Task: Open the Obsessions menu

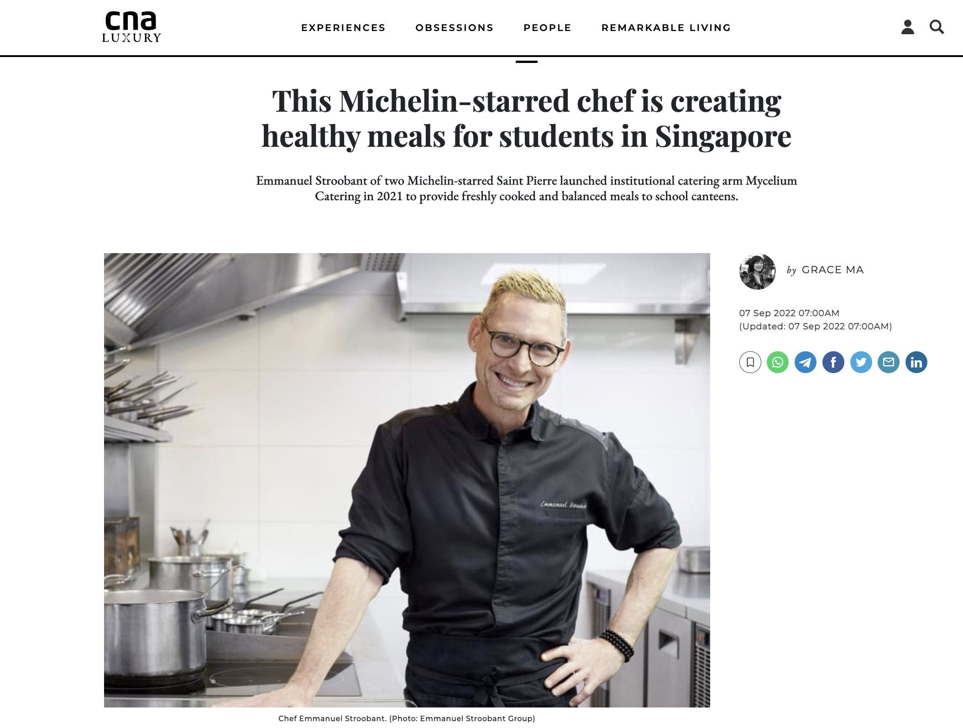Action: (x=455, y=28)
